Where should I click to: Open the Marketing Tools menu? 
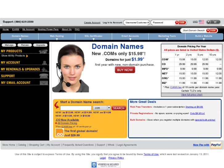tap(167, 37)
